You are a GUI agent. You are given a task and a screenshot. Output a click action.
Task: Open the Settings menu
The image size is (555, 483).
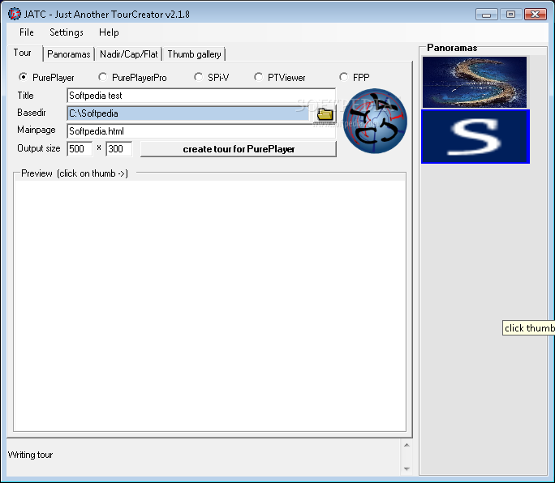pyautogui.click(x=67, y=32)
